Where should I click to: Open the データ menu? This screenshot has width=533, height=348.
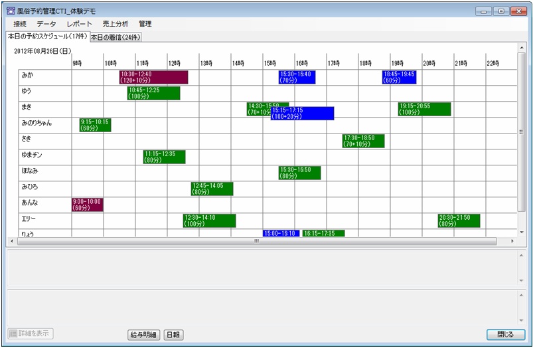46,24
